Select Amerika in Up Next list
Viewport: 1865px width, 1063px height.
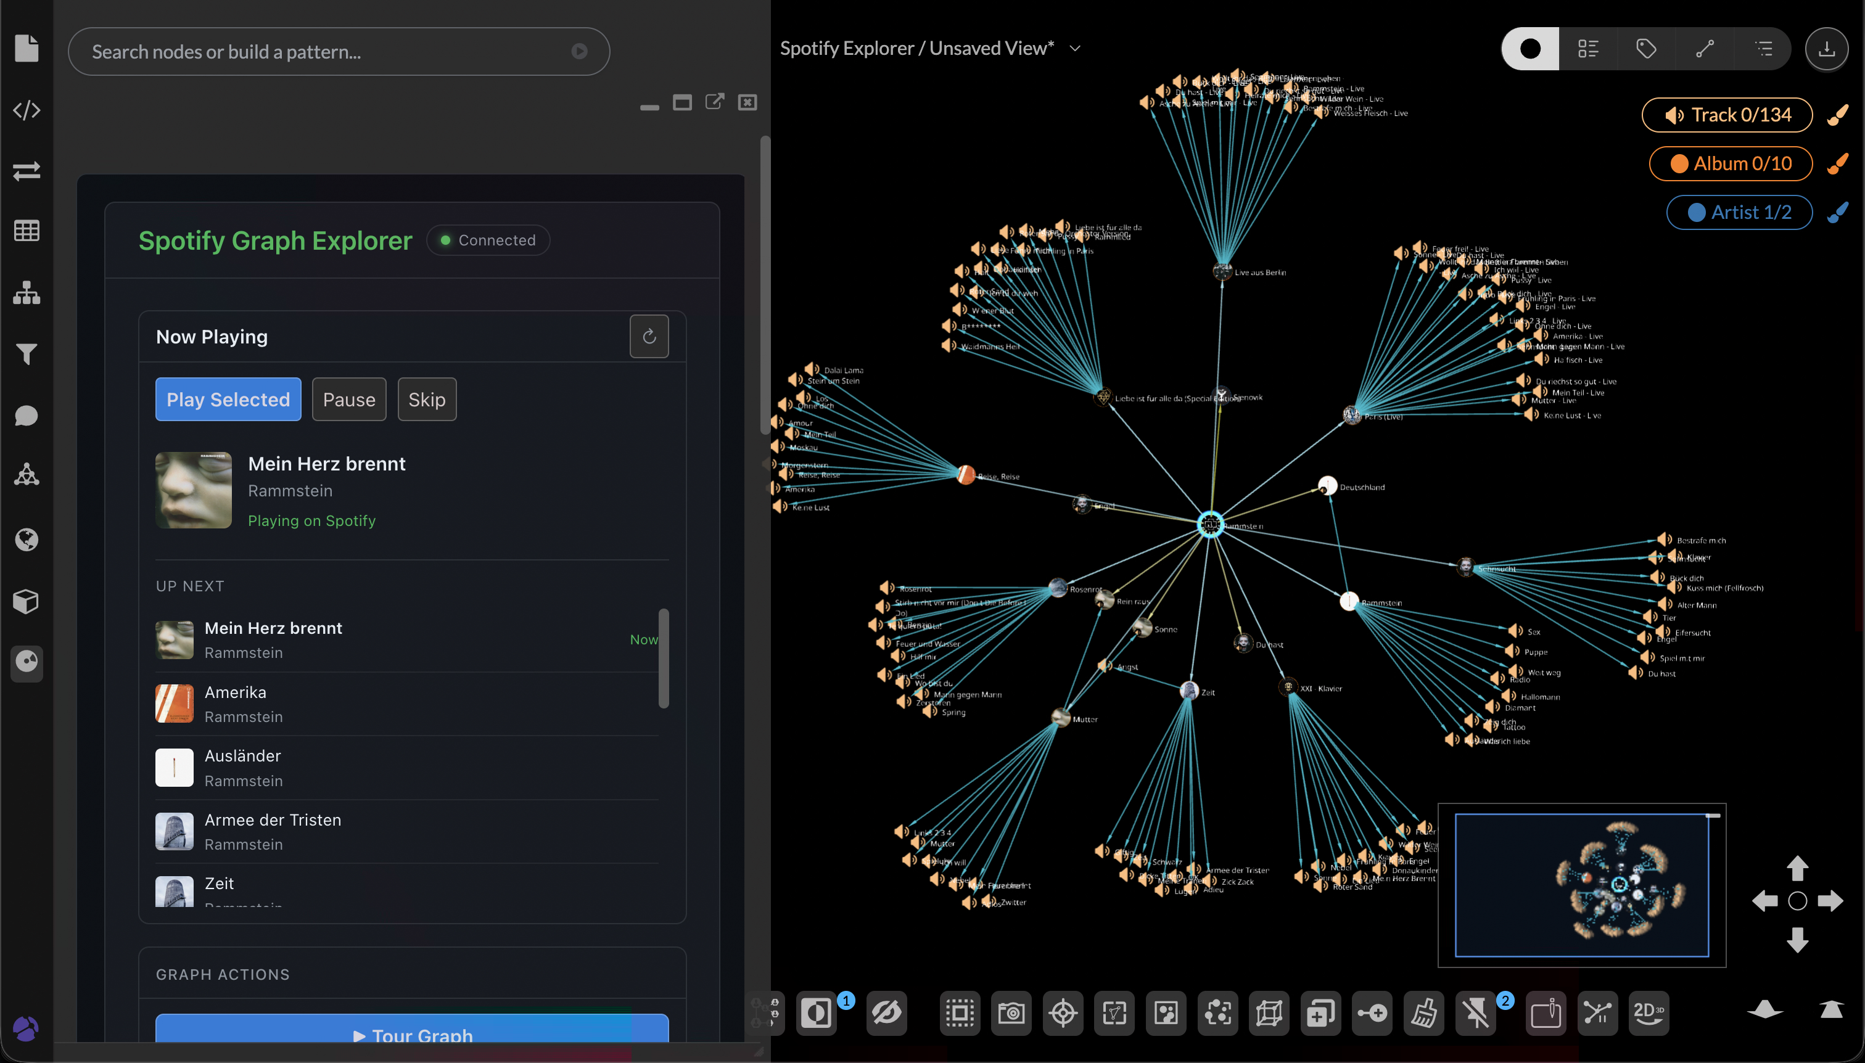407,704
